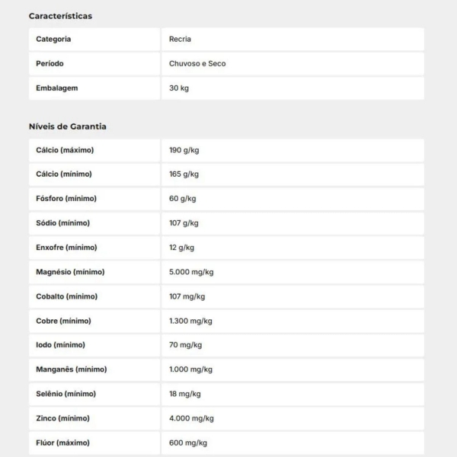Click the Manganês (mínimo) row label
The image size is (457, 457).
click(72, 369)
